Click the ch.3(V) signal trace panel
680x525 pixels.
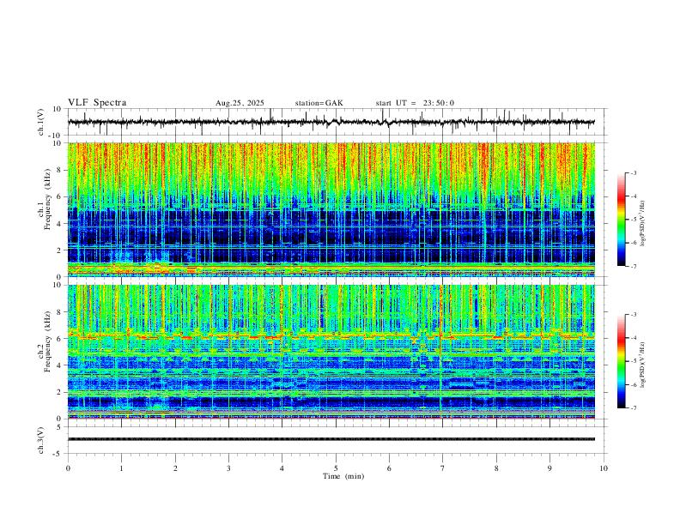pyautogui.click(x=337, y=440)
